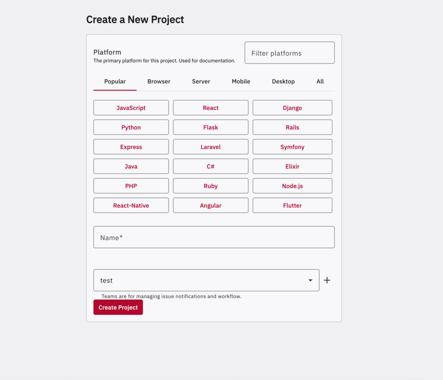
Task: Click the Create Project button
Action: (118, 307)
